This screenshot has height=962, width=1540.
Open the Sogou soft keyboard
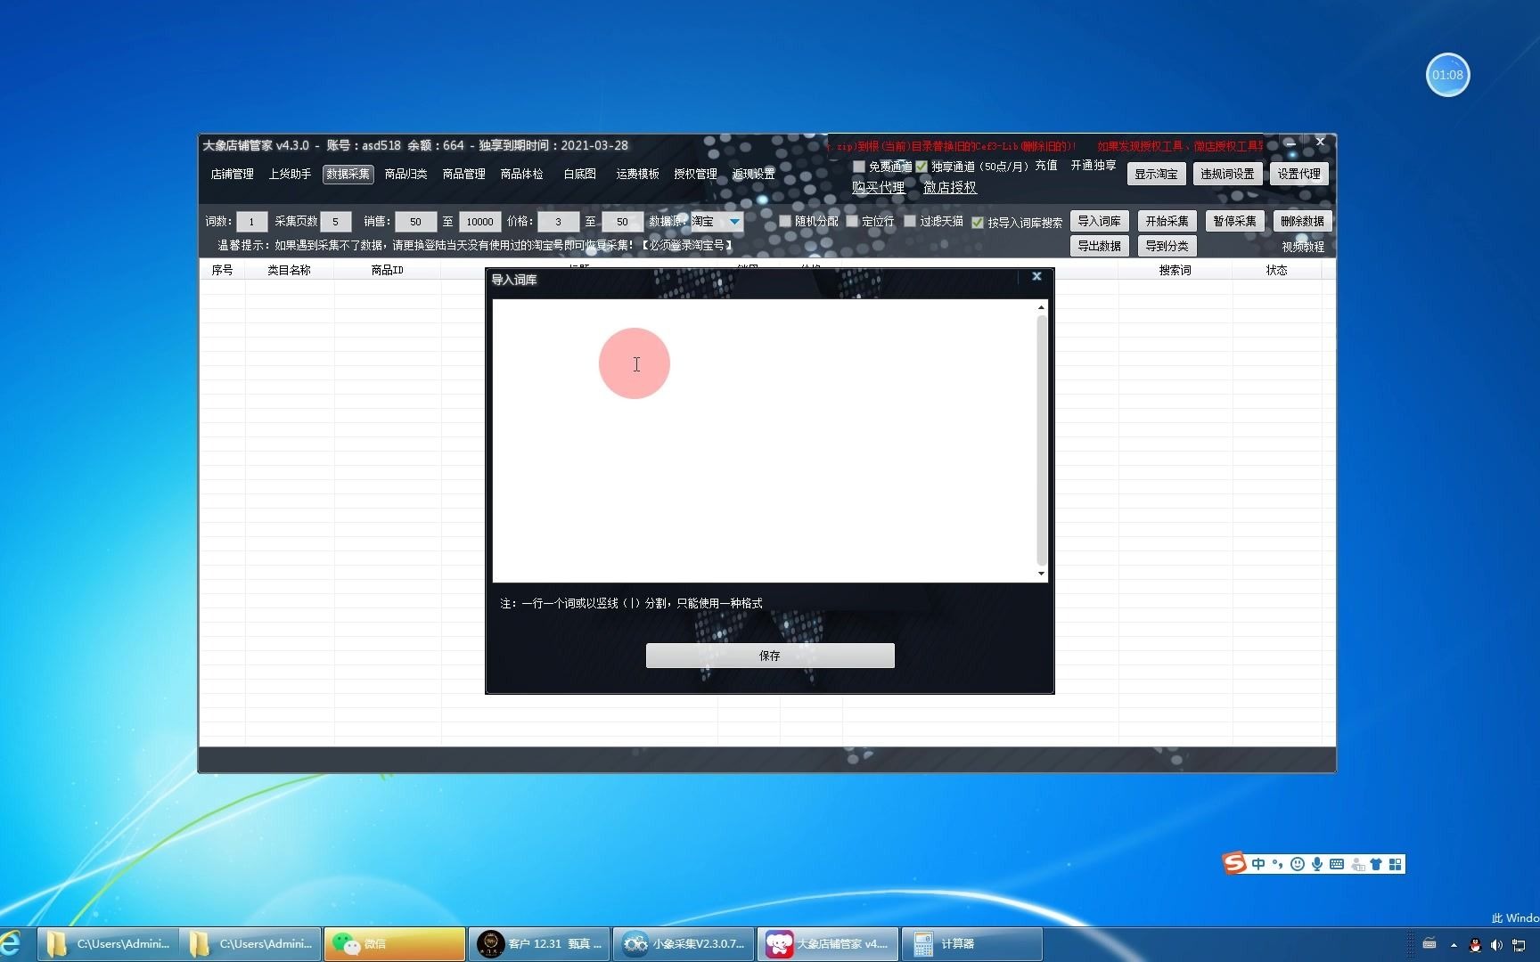[1337, 864]
